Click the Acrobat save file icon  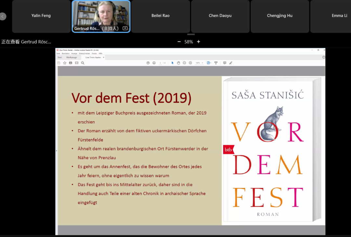tap(58, 63)
